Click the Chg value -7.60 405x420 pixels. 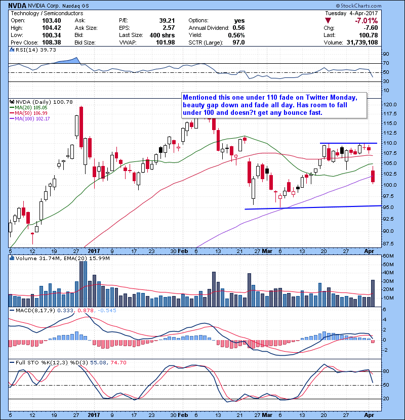click(x=371, y=28)
